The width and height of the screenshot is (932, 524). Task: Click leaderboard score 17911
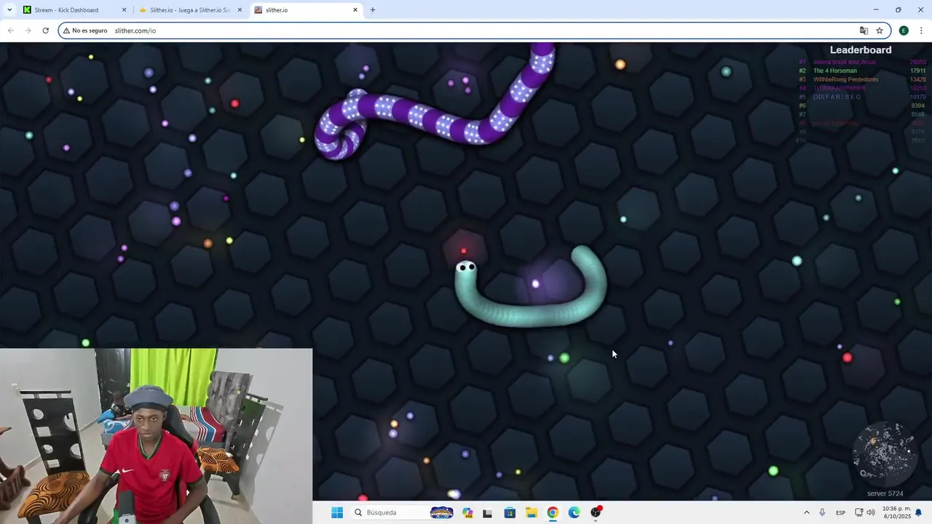(x=917, y=71)
